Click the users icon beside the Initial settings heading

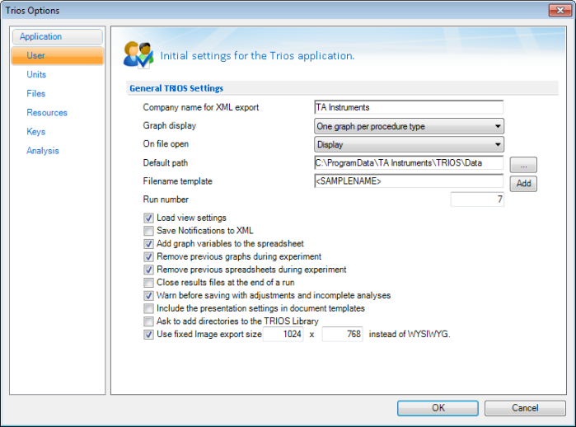138,55
